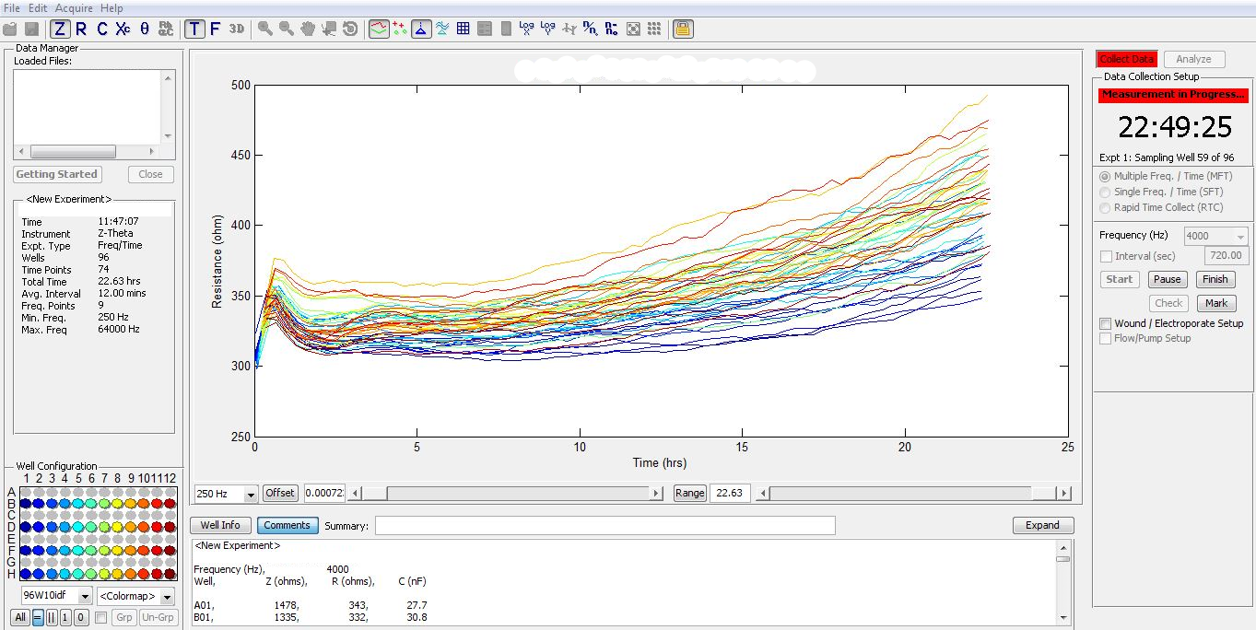Check the Flow/Pump Setup box
This screenshot has height=630, width=1256.
[x=1106, y=338]
